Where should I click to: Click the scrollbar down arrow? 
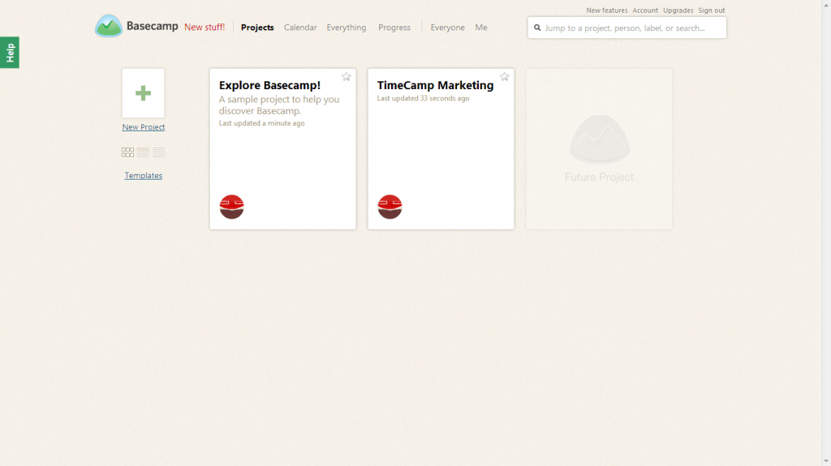coord(826,461)
